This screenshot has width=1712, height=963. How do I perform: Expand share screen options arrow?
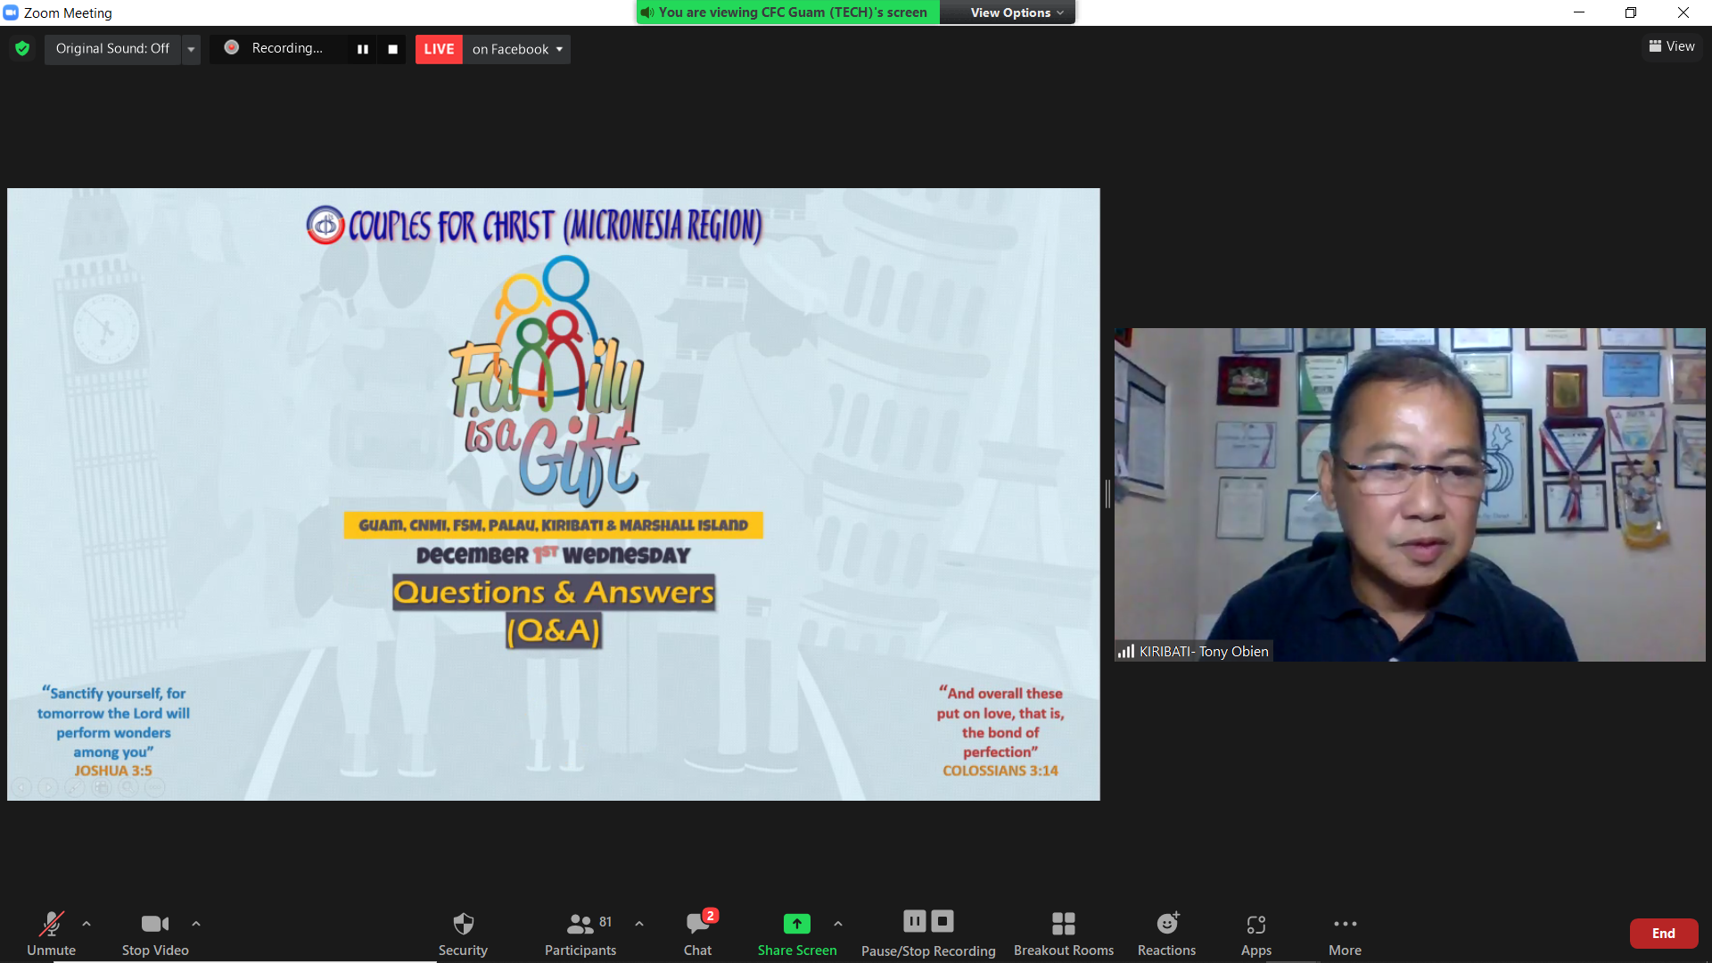(838, 924)
